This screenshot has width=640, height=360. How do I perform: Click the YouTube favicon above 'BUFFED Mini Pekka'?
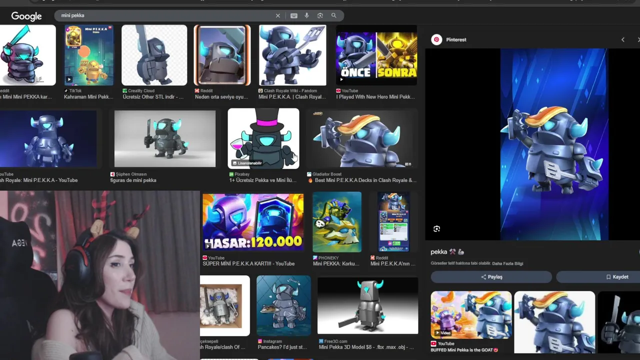433,343
